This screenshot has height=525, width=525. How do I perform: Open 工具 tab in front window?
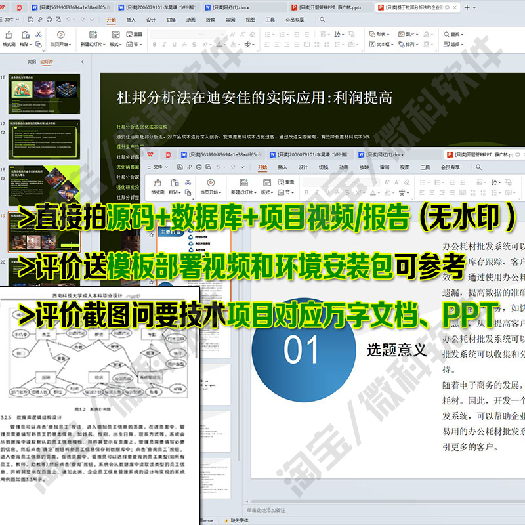pos(425,167)
